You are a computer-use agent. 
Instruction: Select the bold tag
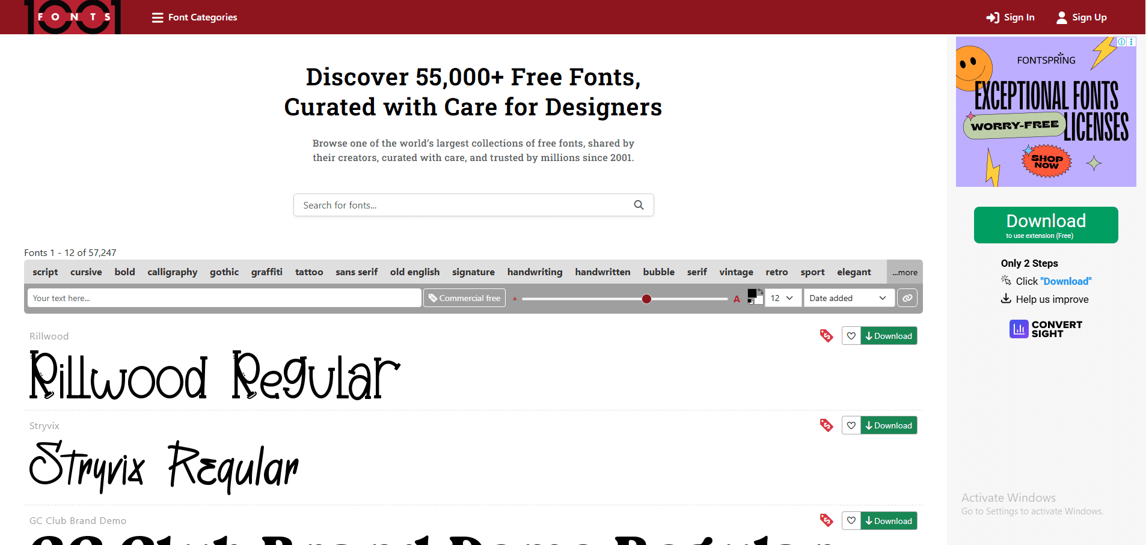pos(124,272)
